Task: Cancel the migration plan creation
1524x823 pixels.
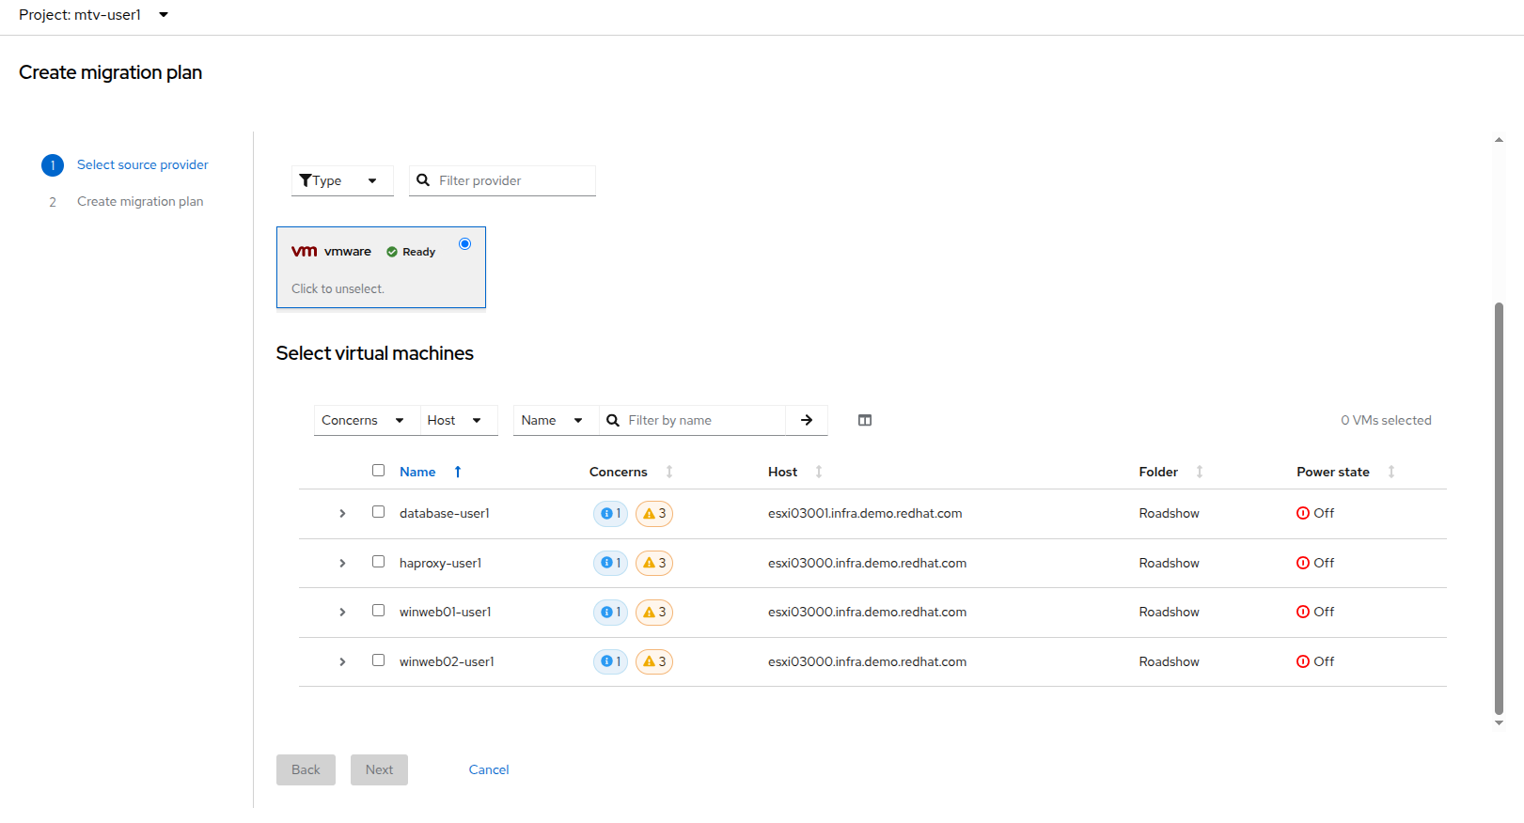Action: pos(489,769)
